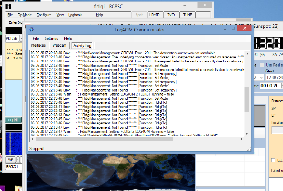The width and height of the screenshot is (283, 191).
Task: Click the Stopped status bar text
Action: click(37, 148)
